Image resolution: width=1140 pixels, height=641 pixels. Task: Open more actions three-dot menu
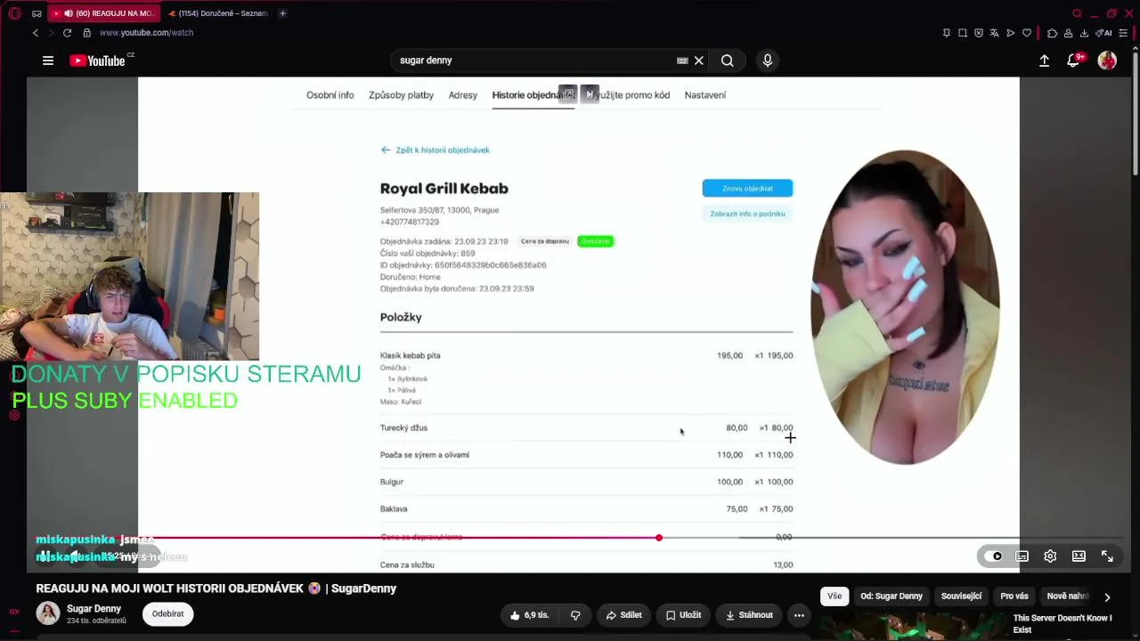point(799,615)
